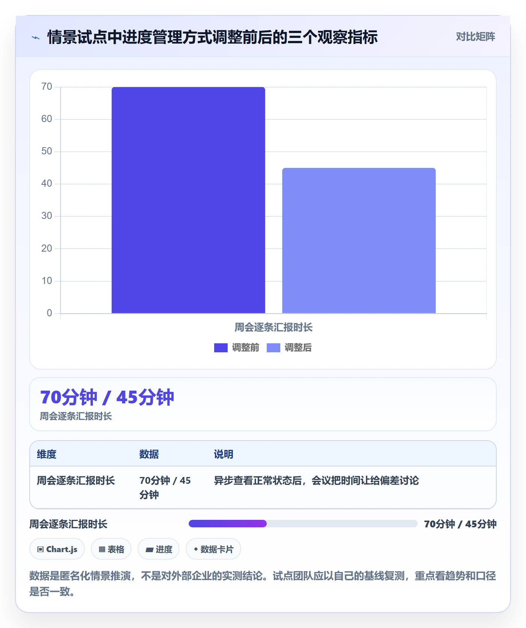Click the bar icon in the 进度 chip
This screenshot has width=526, height=628.
click(x=149, y=550)
